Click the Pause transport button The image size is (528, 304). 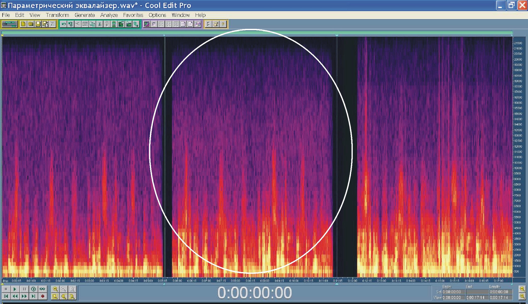click(24, 289)
